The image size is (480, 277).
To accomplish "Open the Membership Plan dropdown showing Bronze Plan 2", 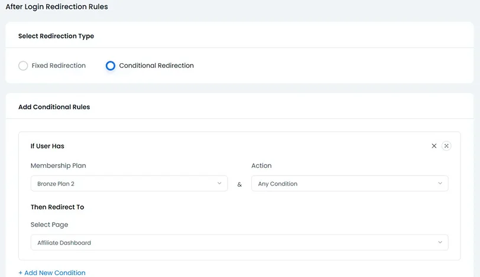I will 129,184.
